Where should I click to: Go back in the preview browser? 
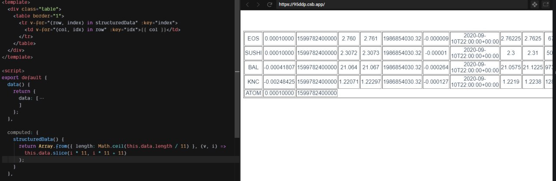tap(248, 4)
